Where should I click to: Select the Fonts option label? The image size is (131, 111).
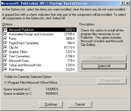pos(13,39)
